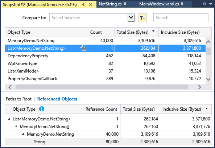This screenshot has height=148, width=215.
Task: Click the scroll down arrow of type list
Action: [x=208, y=79]
